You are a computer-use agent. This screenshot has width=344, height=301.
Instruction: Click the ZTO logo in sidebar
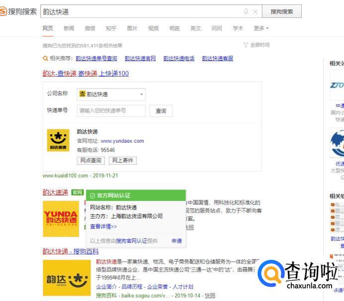[x=337, y=85]
